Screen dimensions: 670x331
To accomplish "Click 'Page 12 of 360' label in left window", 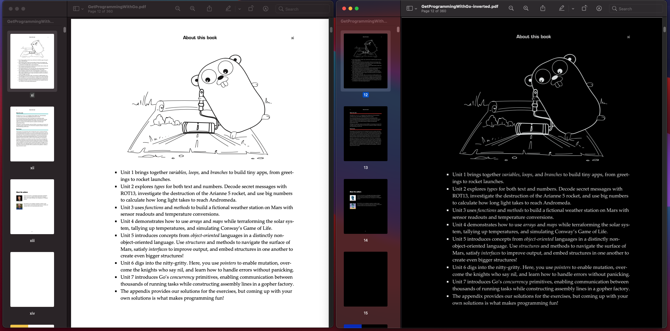I will (x=100, y=11).
